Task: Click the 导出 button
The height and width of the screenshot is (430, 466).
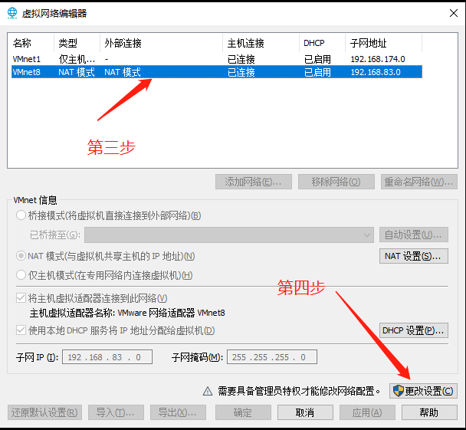Action: point(178,412)
